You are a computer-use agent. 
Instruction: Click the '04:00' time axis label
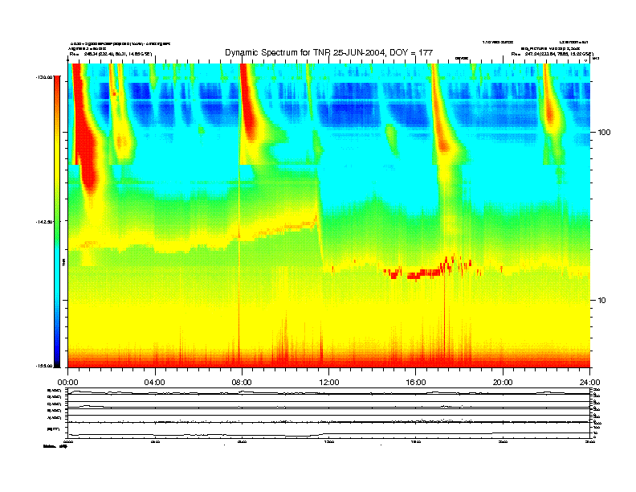[155, 383]
